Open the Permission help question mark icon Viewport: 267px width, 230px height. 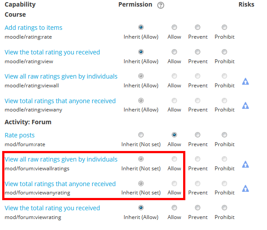pyautogui.click(x=161, y=5)
